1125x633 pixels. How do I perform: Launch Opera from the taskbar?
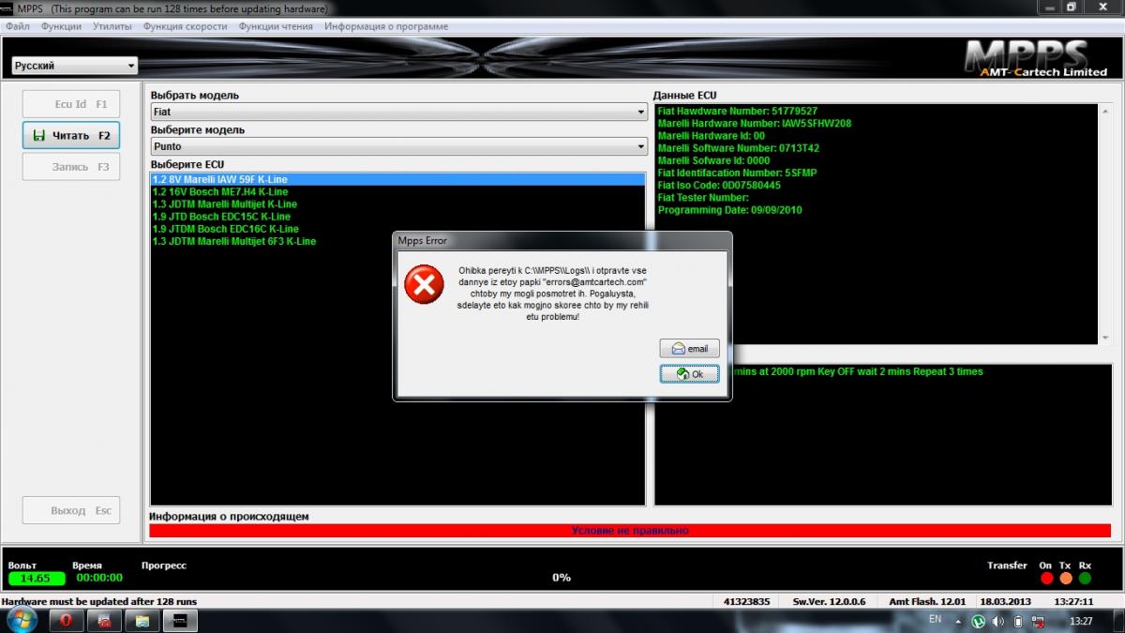tap(68, 621)
